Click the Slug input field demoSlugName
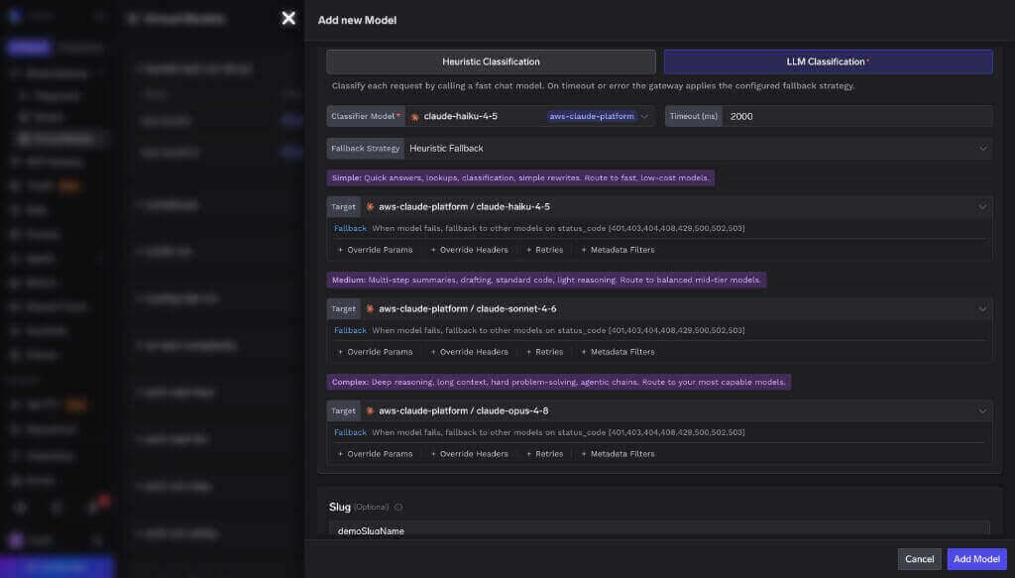Screen dimensions: 1015x578 click(659, 529)
